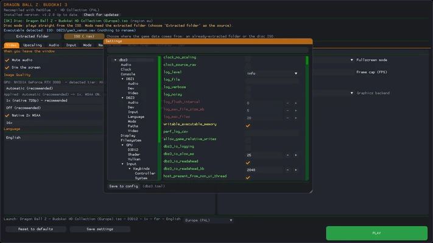Select Shader in settings tree

[x=134, y=154]
